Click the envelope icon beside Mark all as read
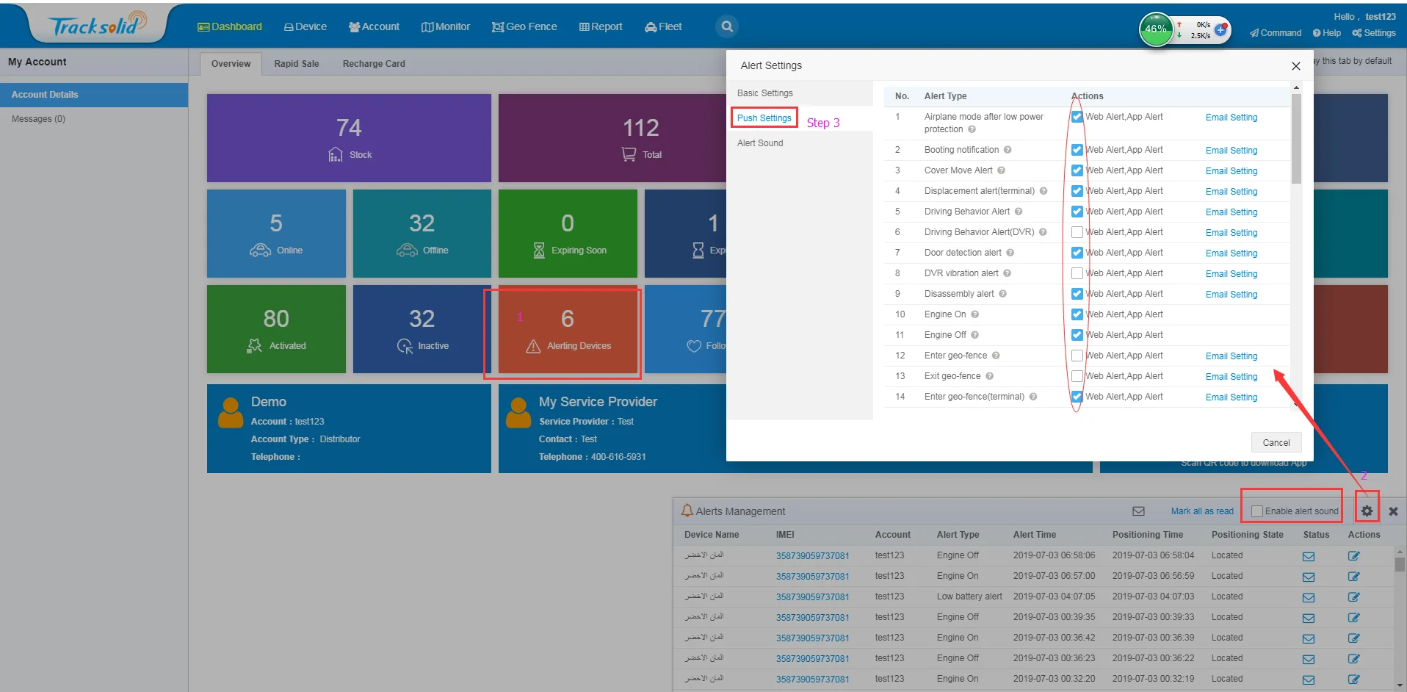Screen dimensions: 1407x692 [x=1138, y=511]
